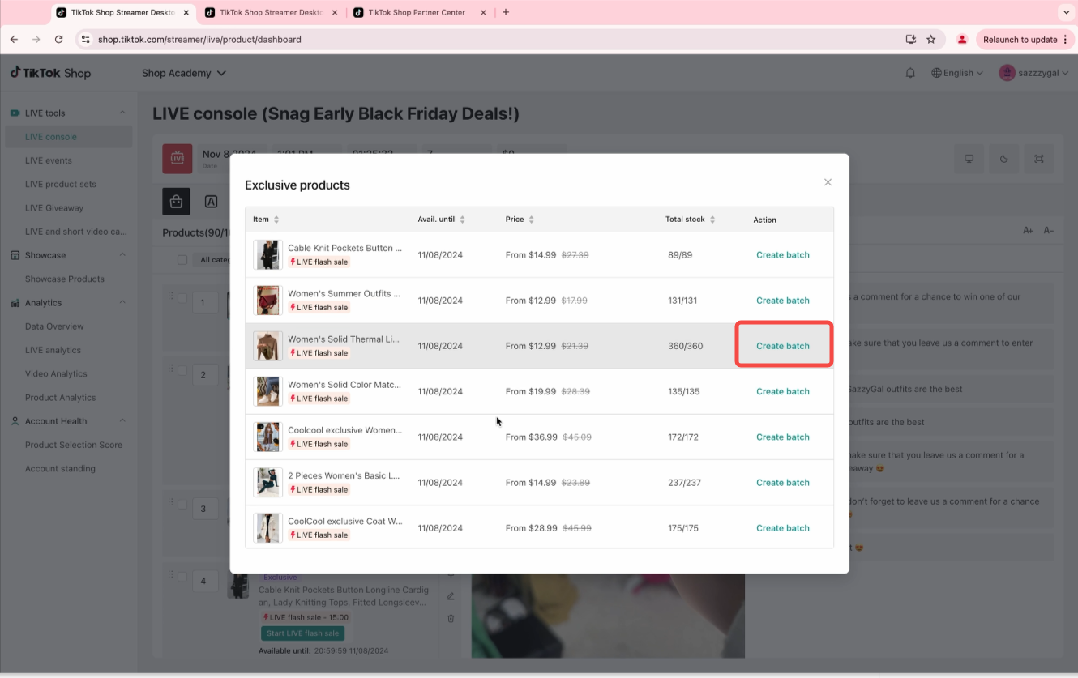Collapse the Analytics sidebar section
This screenshot has height=678, width=1078.
(122, 302)
